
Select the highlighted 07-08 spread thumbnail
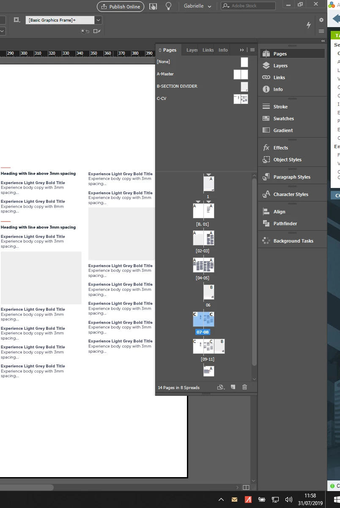pos(203,319)
